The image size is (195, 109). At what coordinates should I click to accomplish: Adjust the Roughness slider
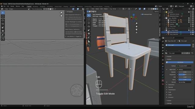(x=185, y=75)
